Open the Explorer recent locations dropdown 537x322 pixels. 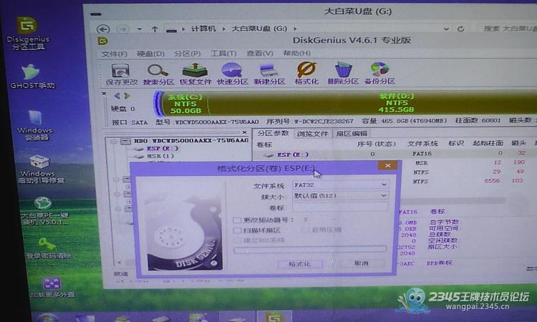point(140,29)
